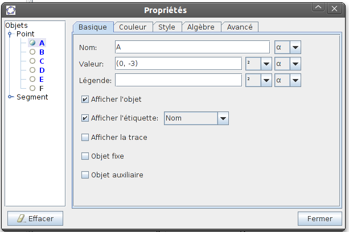The image size is (349, 232).
Task: Enable Afficher la trace checkbox
Action: 85,137
